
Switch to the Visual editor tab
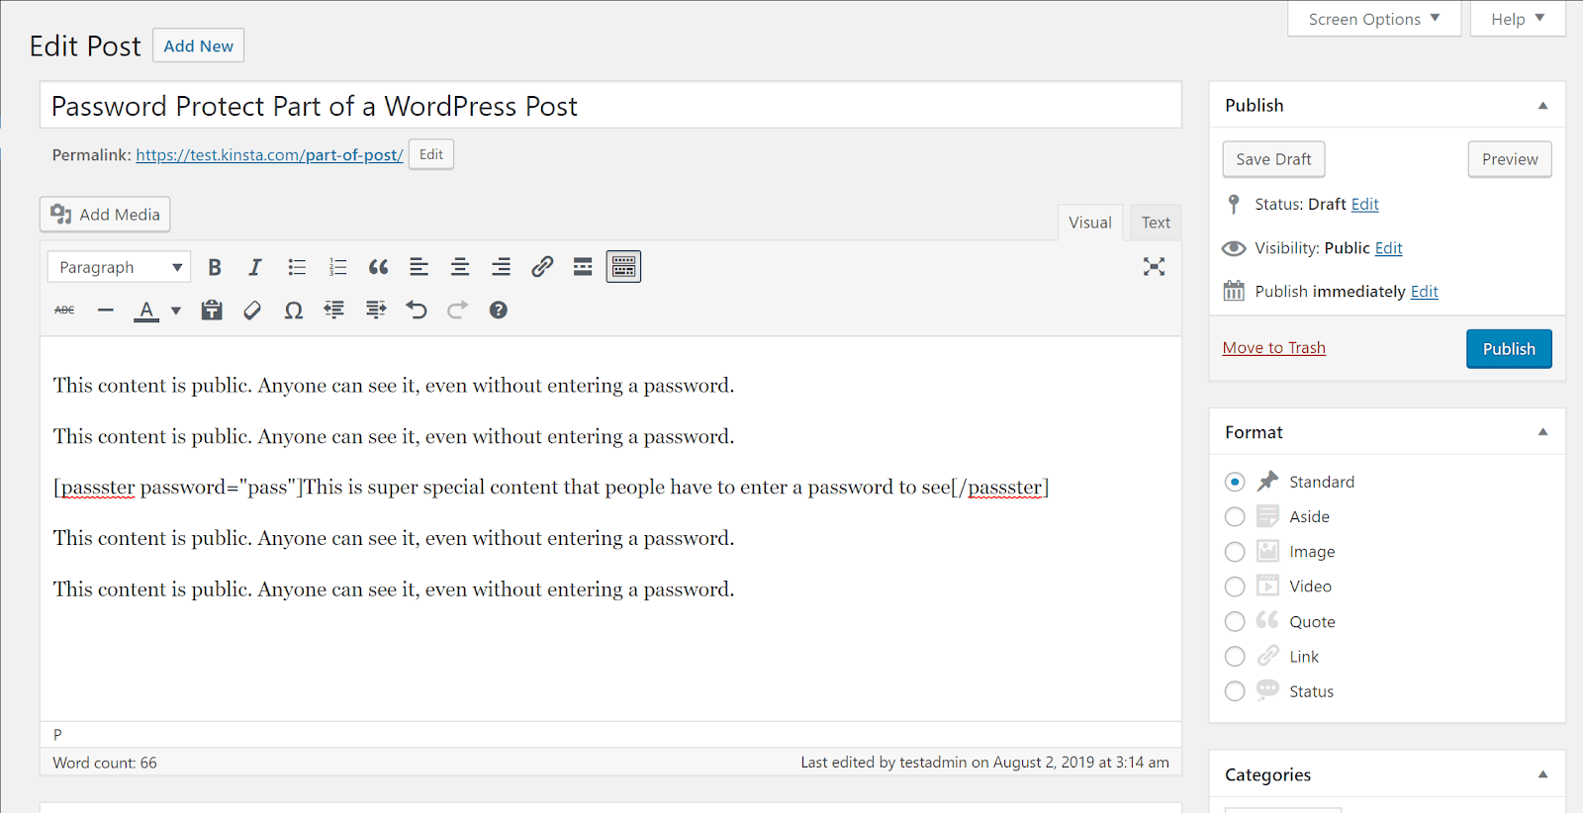[1090, 223]
